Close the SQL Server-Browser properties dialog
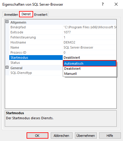Screen dimensions: 123x141 (116, 4)
